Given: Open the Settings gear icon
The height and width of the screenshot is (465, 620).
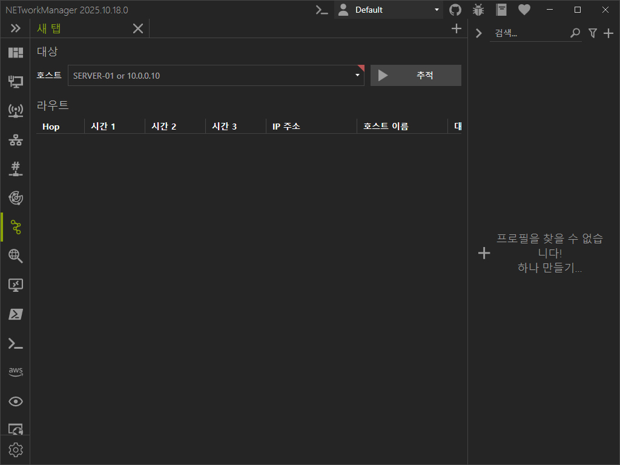Looking at the screenshot, I should coord(15,450).
